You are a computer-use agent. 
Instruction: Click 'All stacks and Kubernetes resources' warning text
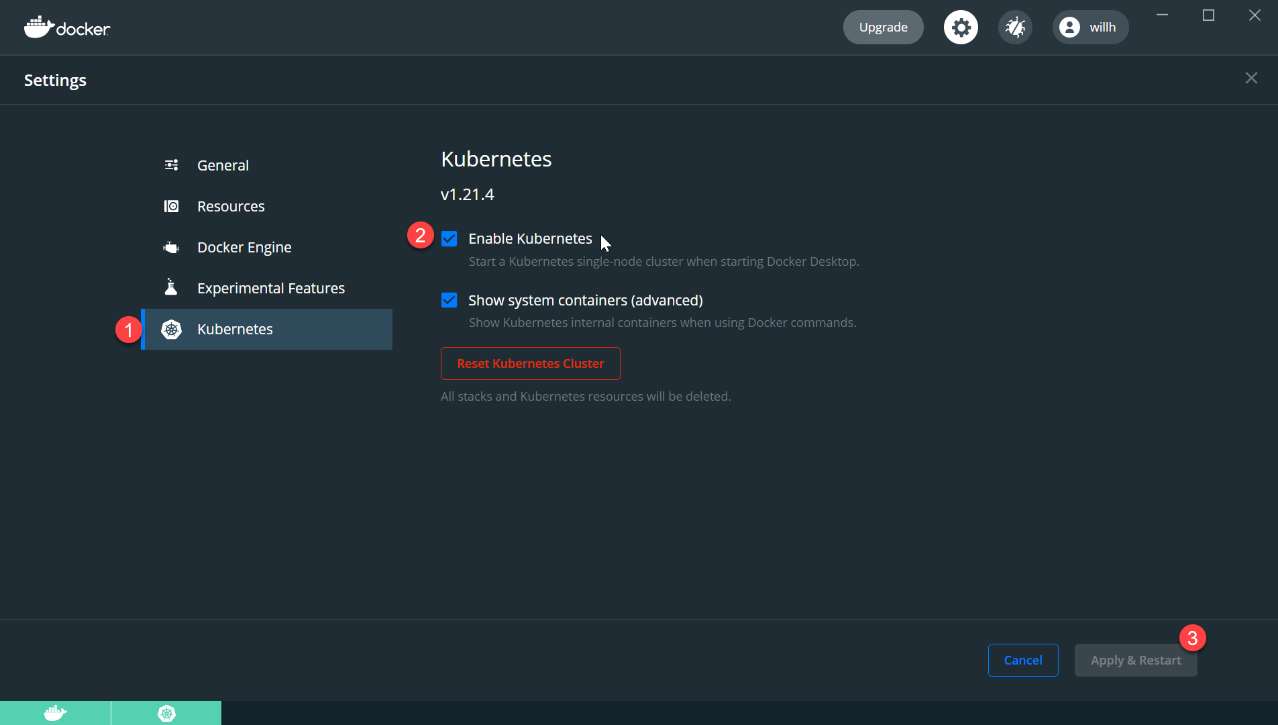(586, 397)
